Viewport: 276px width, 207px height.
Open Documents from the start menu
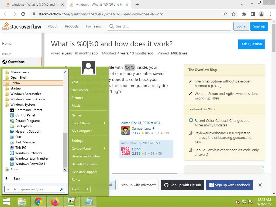pos(80,90)
